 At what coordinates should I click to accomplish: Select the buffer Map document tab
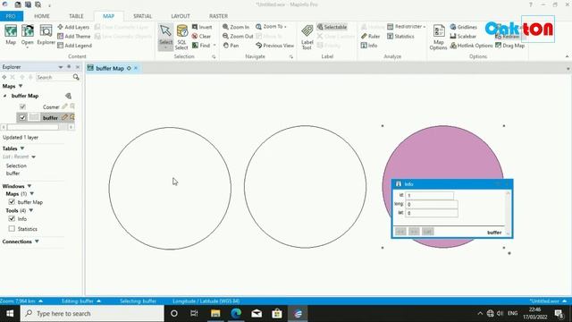pyautogui.click(x=110, y=68)
